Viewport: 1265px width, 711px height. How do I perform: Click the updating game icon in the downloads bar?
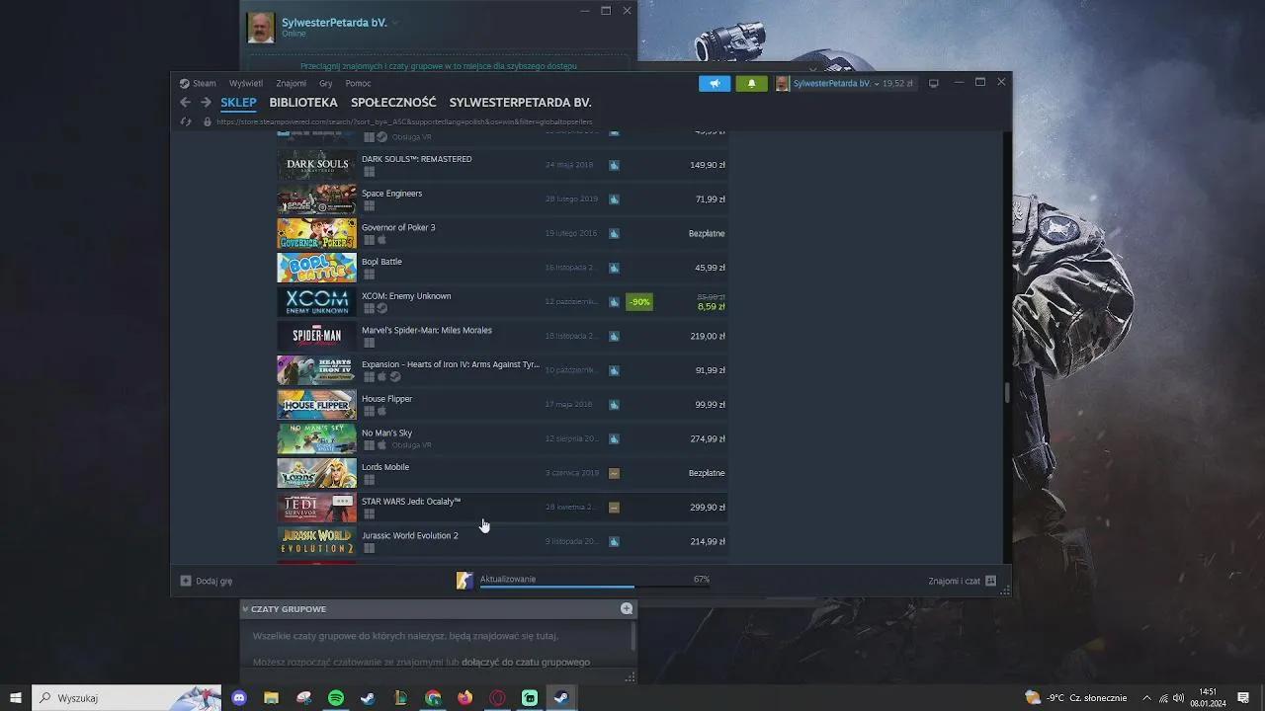[x=464, y=581]
